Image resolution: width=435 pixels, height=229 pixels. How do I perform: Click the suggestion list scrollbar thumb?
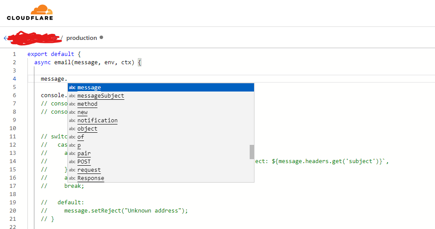coord(252,152)
